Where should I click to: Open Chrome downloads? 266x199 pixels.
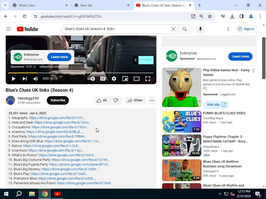tap(232, 16)
